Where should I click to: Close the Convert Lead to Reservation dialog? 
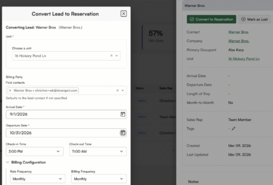[123, 14]
